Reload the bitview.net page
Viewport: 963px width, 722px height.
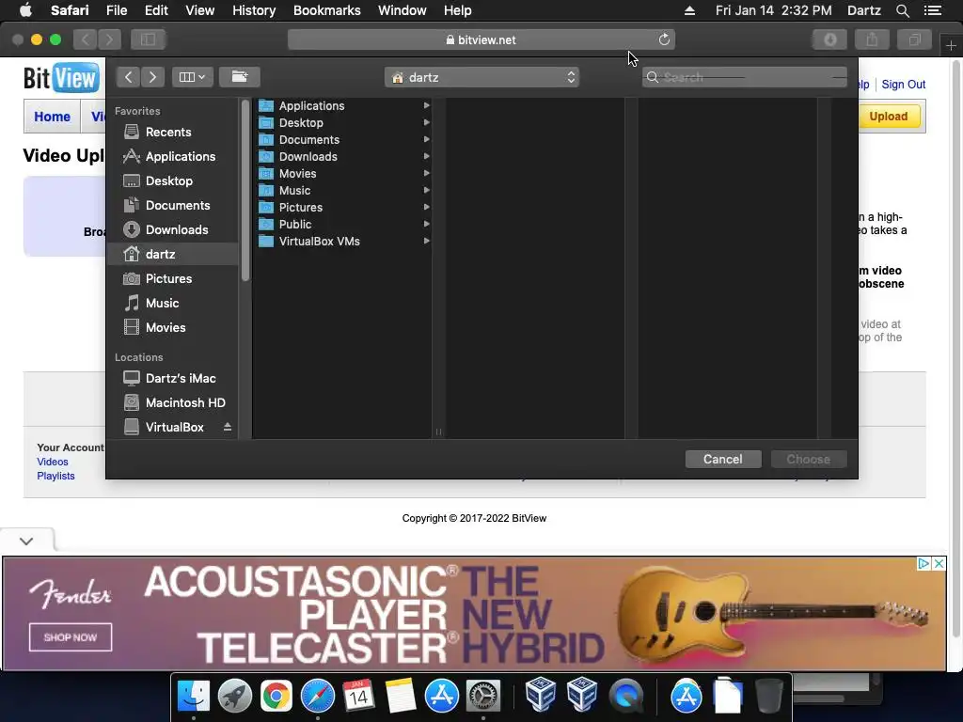pos(664,39)
